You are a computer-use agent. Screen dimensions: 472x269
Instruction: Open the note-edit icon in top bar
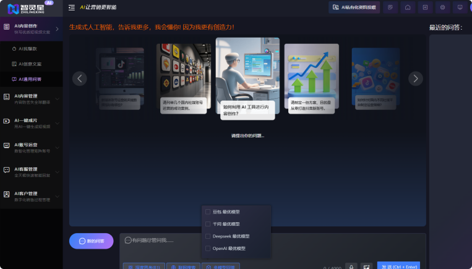[390, 7]
